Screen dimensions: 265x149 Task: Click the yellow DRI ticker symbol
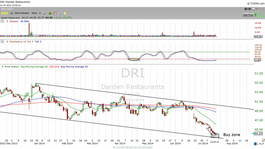click(5, 13)
